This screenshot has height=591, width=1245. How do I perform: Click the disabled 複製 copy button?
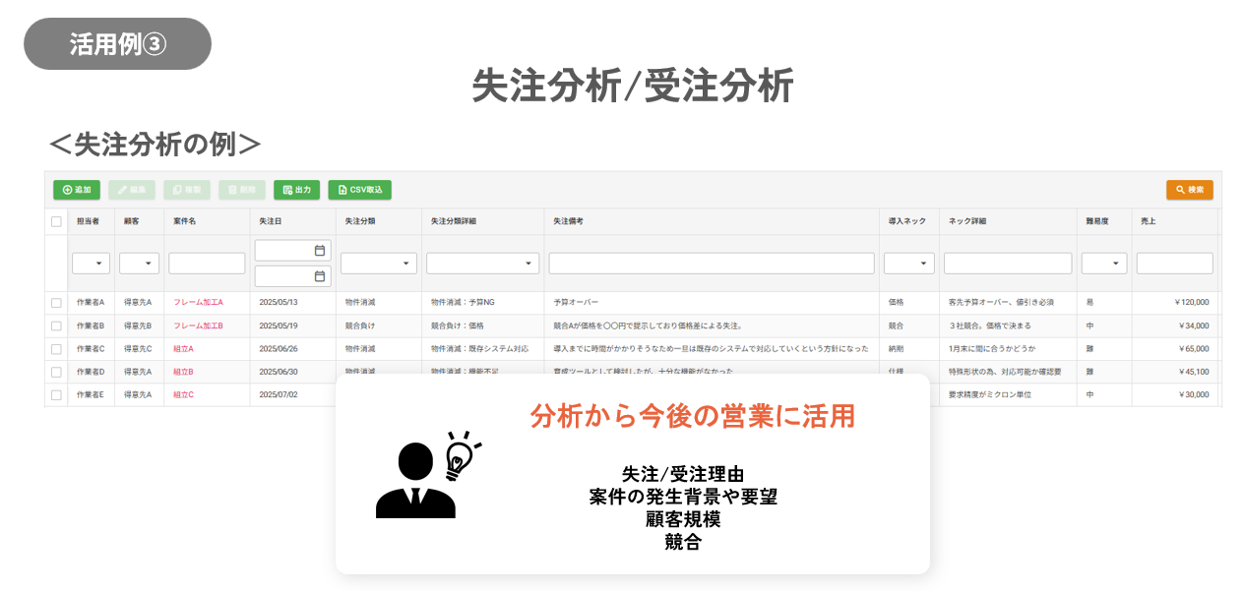[186, 190]
